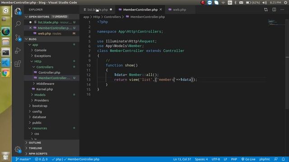Change encoding via UTF-8 status item

(216, 159)
